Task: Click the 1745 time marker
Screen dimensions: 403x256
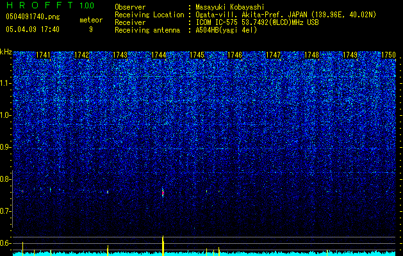Action: tap(197, 55)
